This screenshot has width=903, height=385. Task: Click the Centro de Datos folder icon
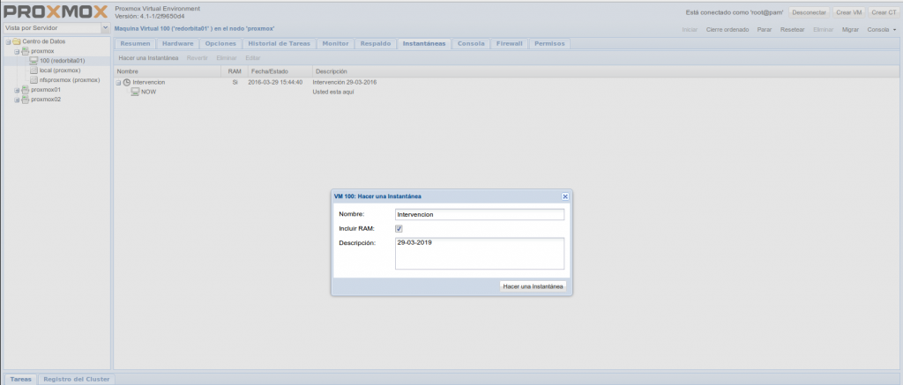tap(16, 42)
